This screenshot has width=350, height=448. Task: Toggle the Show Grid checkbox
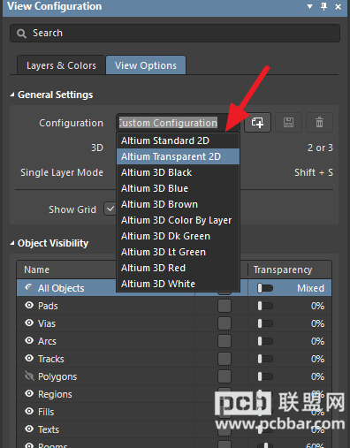tap(110, 209)
